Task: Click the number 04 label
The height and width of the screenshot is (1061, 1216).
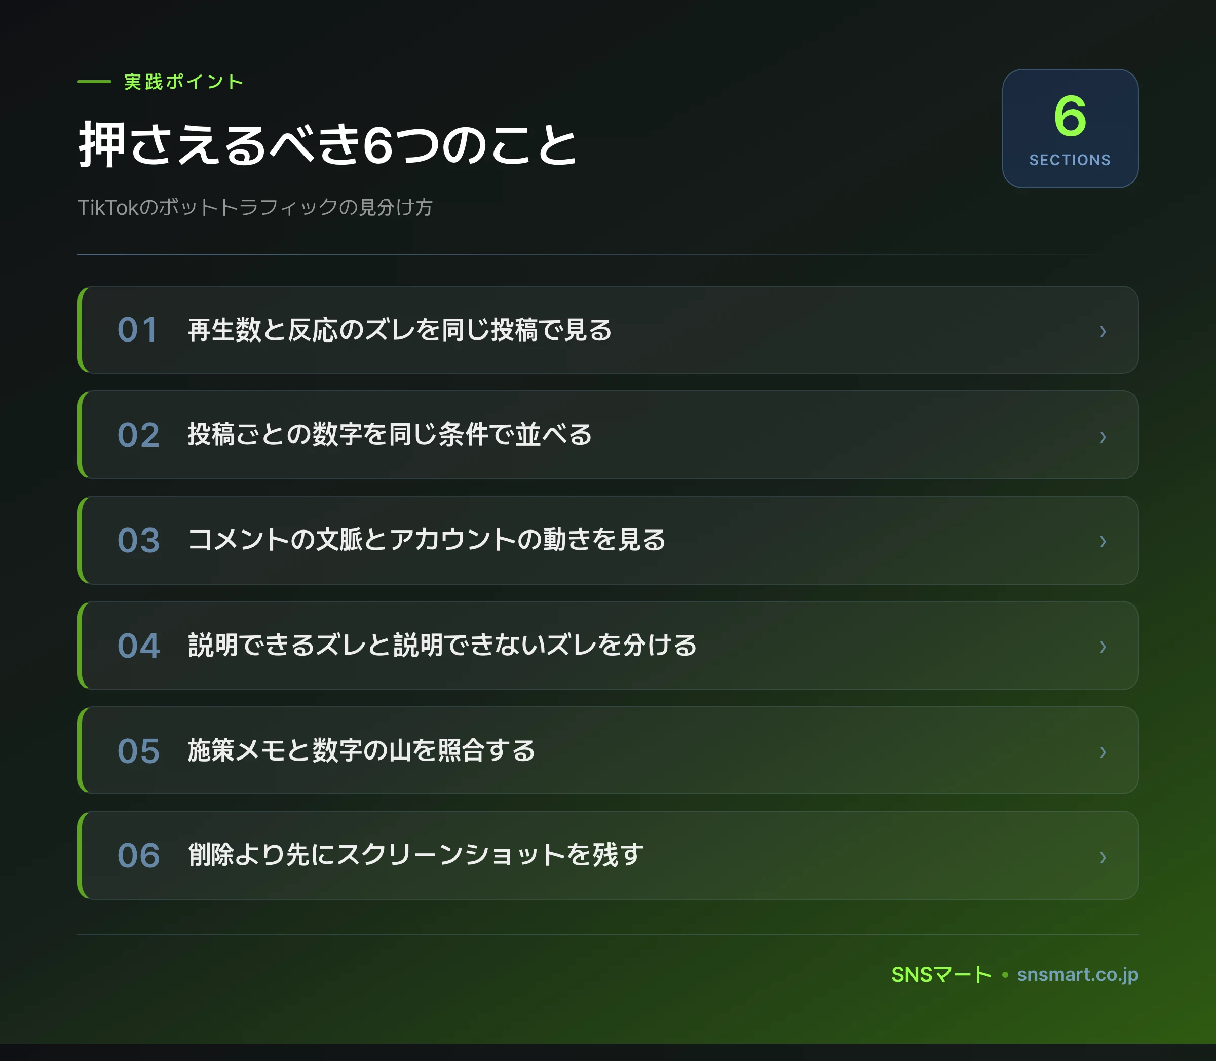Action: [138, 646]
